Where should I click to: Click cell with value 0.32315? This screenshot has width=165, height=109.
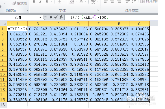coord(119,85)
